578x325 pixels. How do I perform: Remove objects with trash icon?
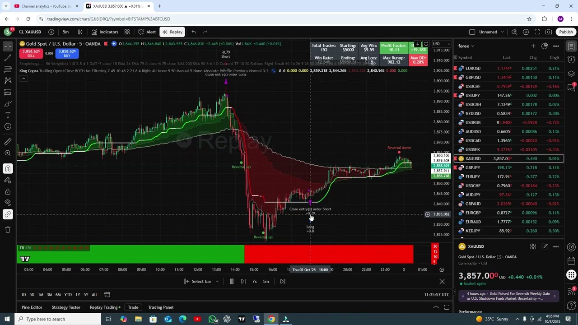[8, 229]
